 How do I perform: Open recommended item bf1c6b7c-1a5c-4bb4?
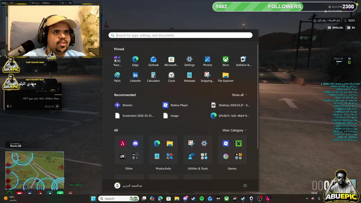tap(230, 116)
